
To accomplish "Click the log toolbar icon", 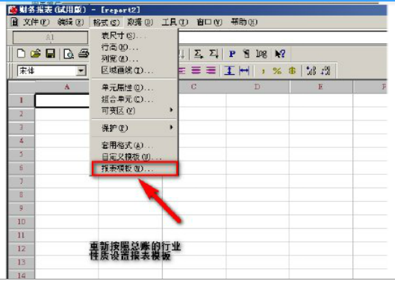I will pos(261,54).
